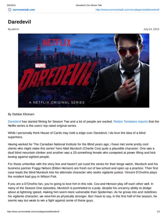
Task: Open the full article URL at top right
Action: tap(127, 10)
